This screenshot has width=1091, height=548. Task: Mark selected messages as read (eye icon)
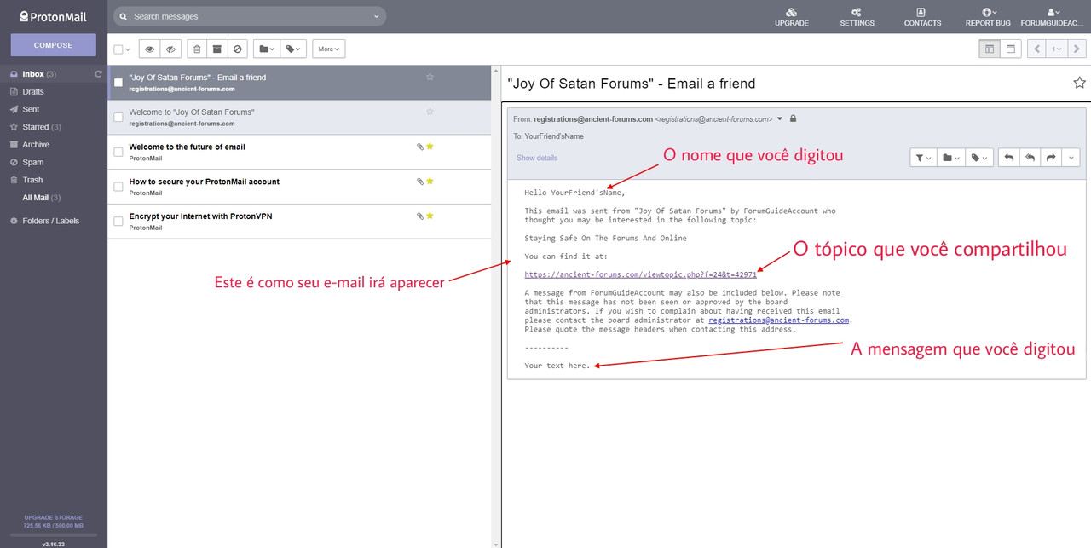(149, 49)
